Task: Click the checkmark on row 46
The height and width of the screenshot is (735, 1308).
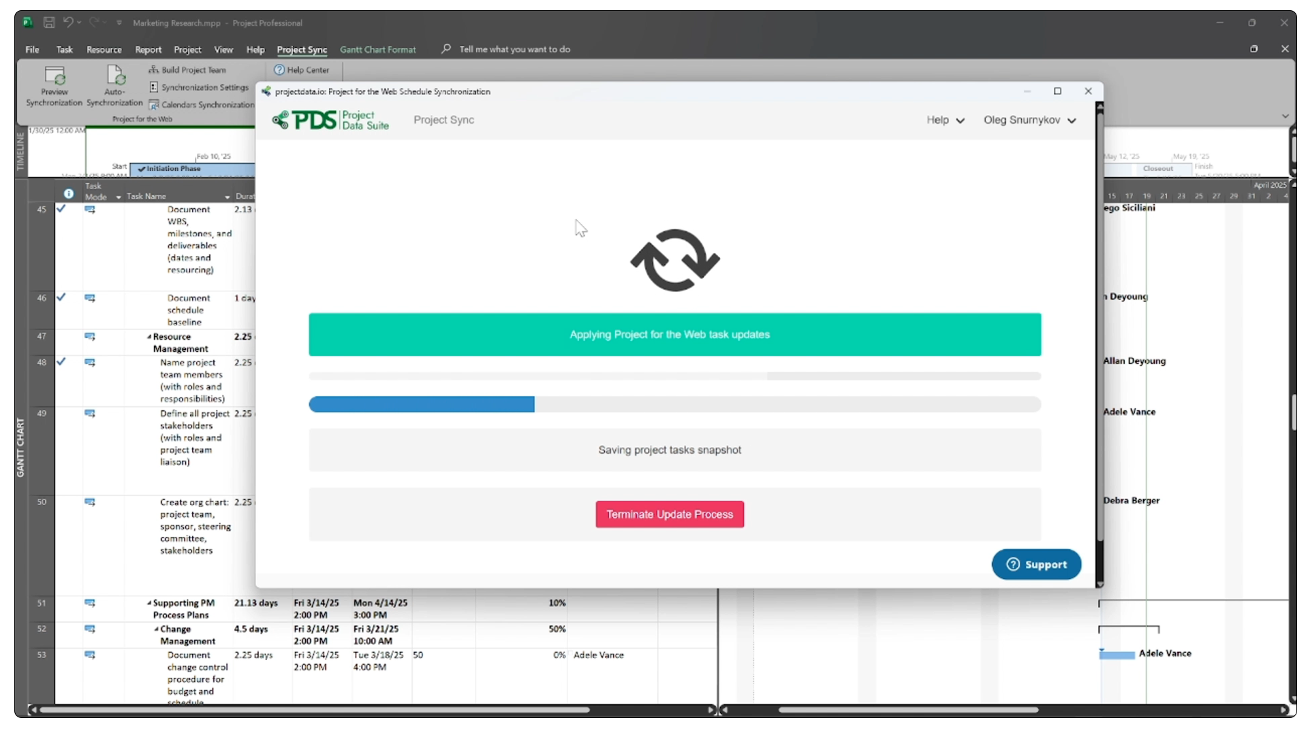Action: click(x=61, y=297)
